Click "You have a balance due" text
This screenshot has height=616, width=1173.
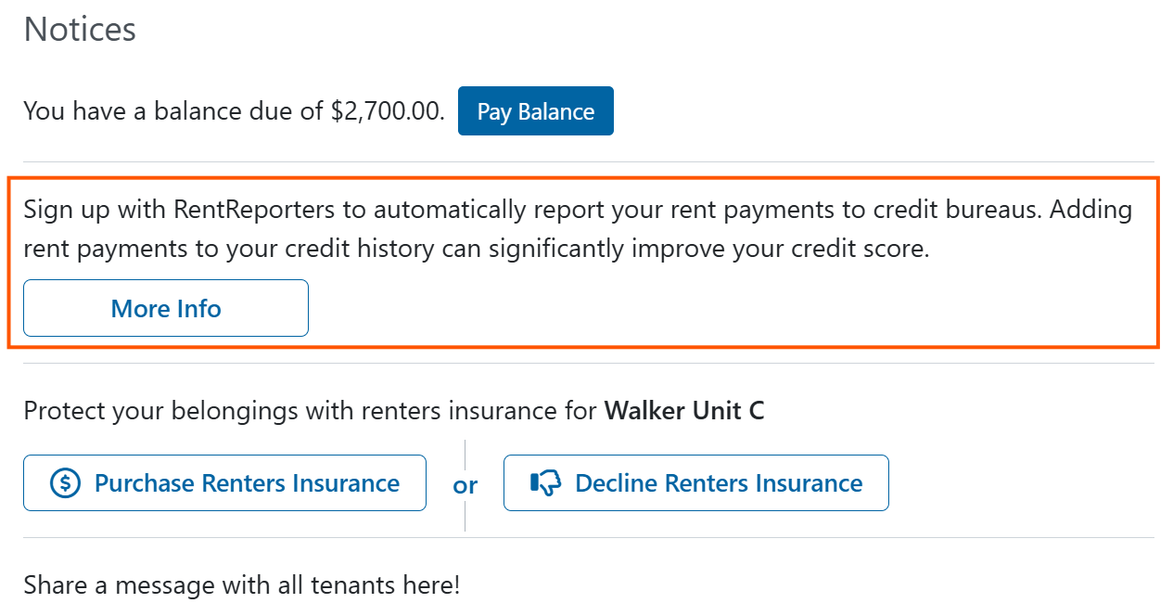(173, 111)
